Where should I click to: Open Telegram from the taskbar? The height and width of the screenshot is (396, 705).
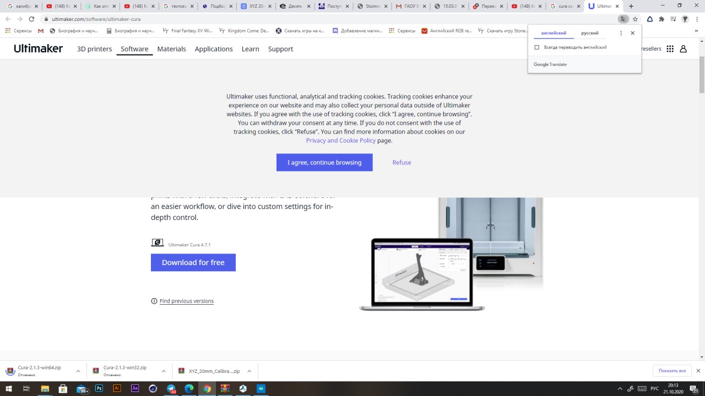171,388
